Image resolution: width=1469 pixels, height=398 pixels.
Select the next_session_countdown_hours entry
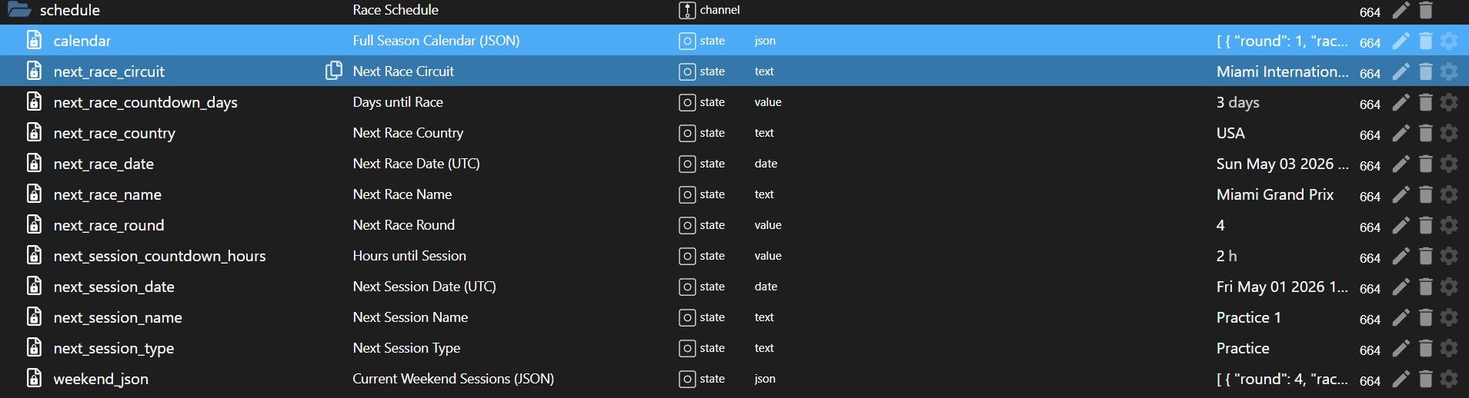(159, 256)
